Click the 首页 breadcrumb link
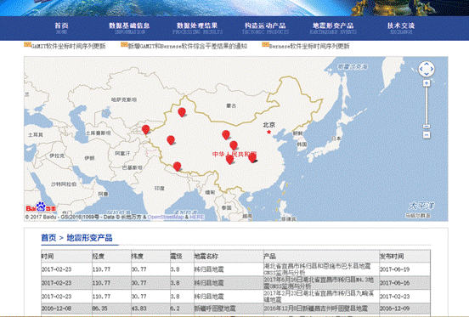This screenshot has height=317, width=469. 48,238
